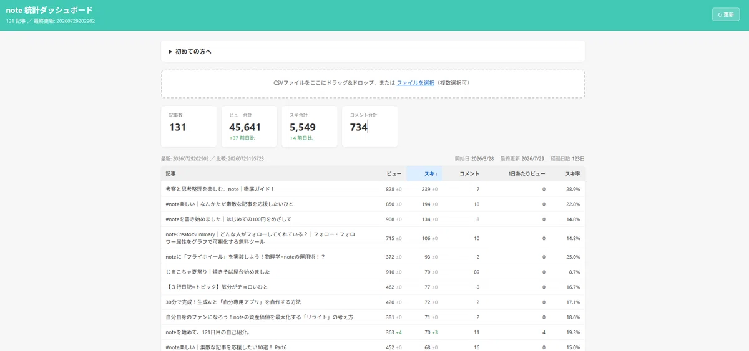Select the ビュー合計 45,641 summary card
749x351 pixels.
[249, 127]
